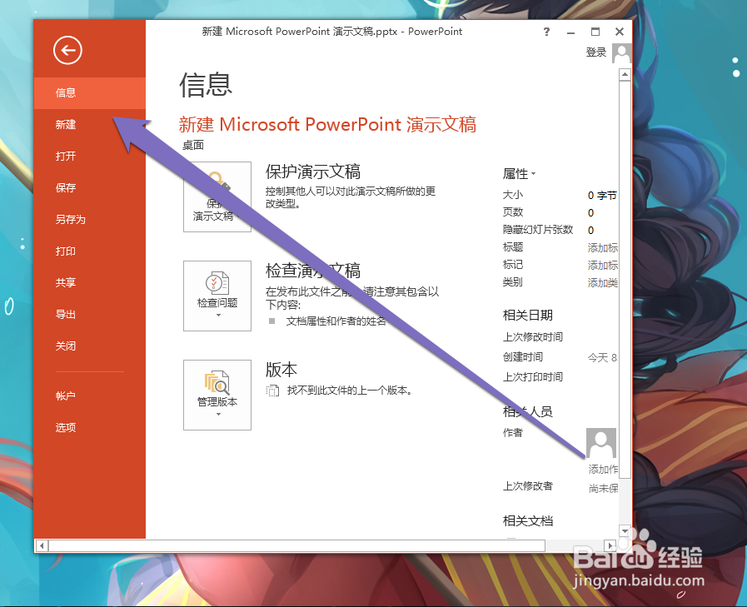Close the PowerPoint window
The height and width of the screenshot is (607, 747).
[x=620, y=32]
